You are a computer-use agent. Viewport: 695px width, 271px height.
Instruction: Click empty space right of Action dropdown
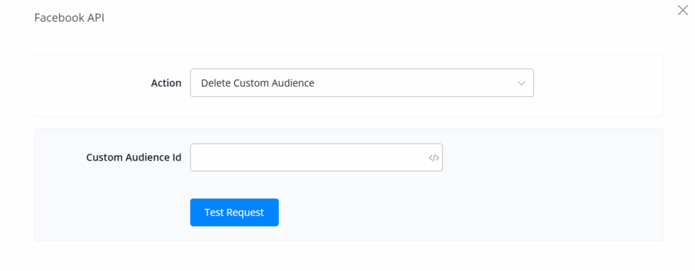(x=597, y=83)
